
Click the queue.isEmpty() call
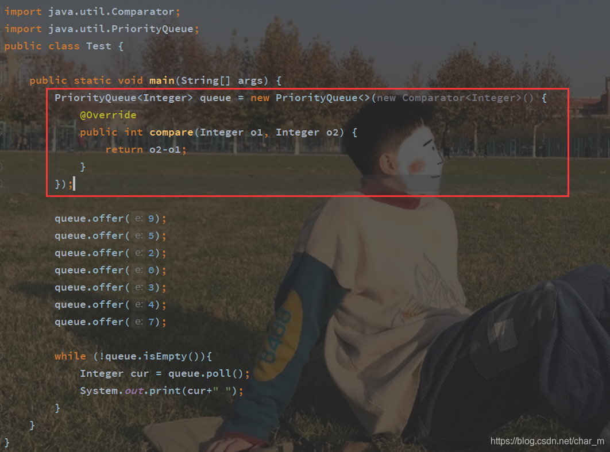153,357
